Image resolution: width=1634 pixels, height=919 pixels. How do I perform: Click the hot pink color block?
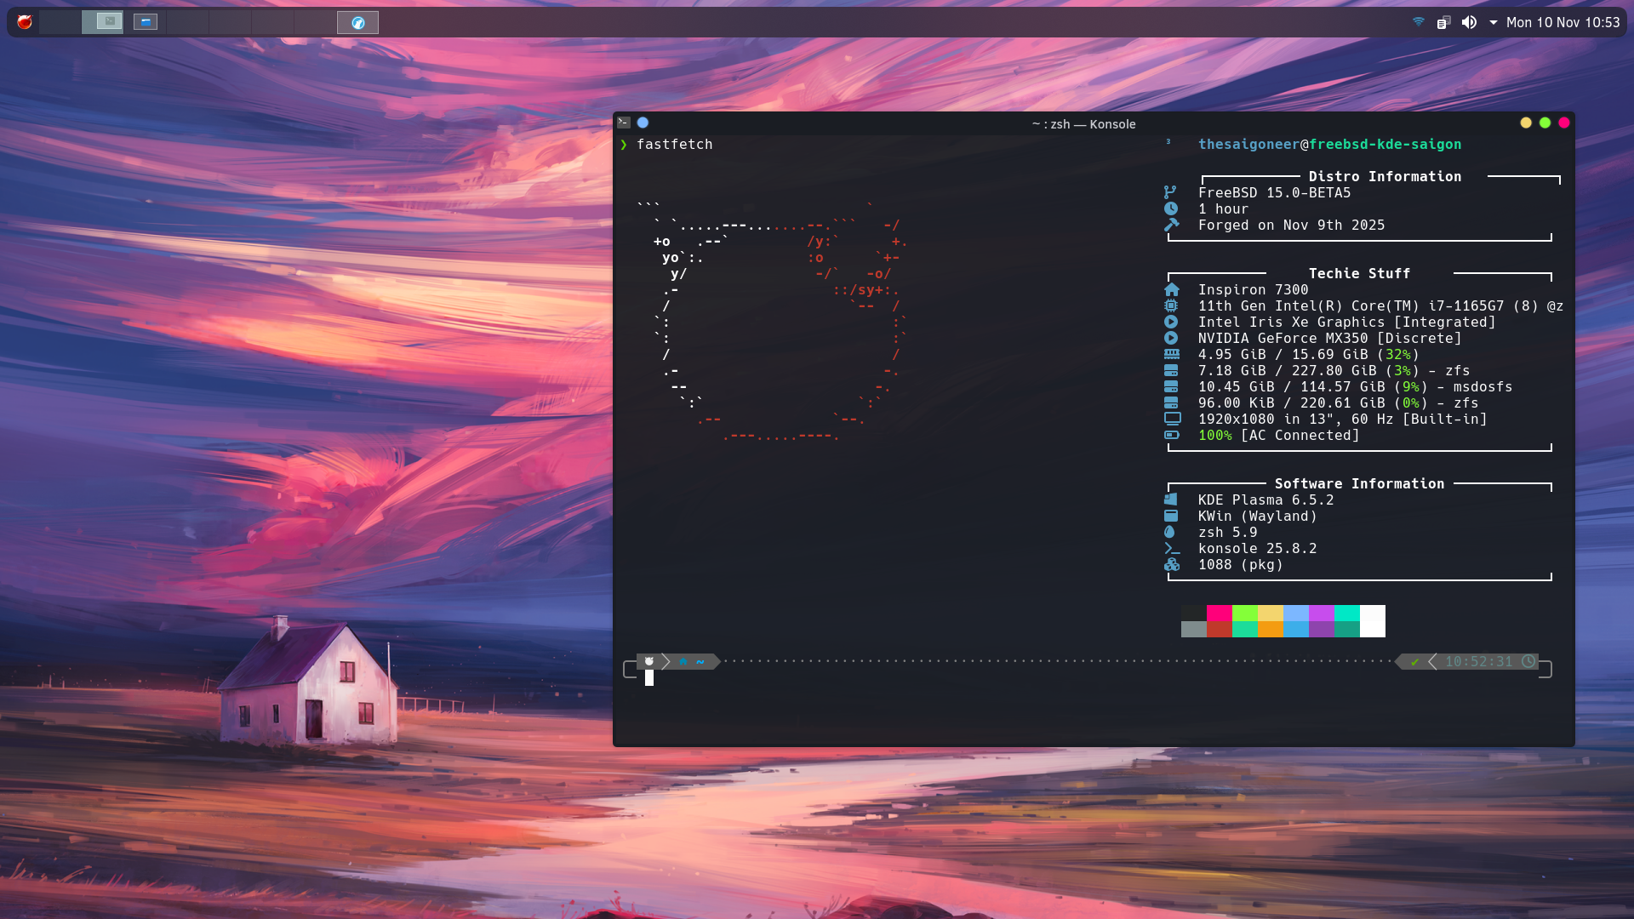point(1219,613)
